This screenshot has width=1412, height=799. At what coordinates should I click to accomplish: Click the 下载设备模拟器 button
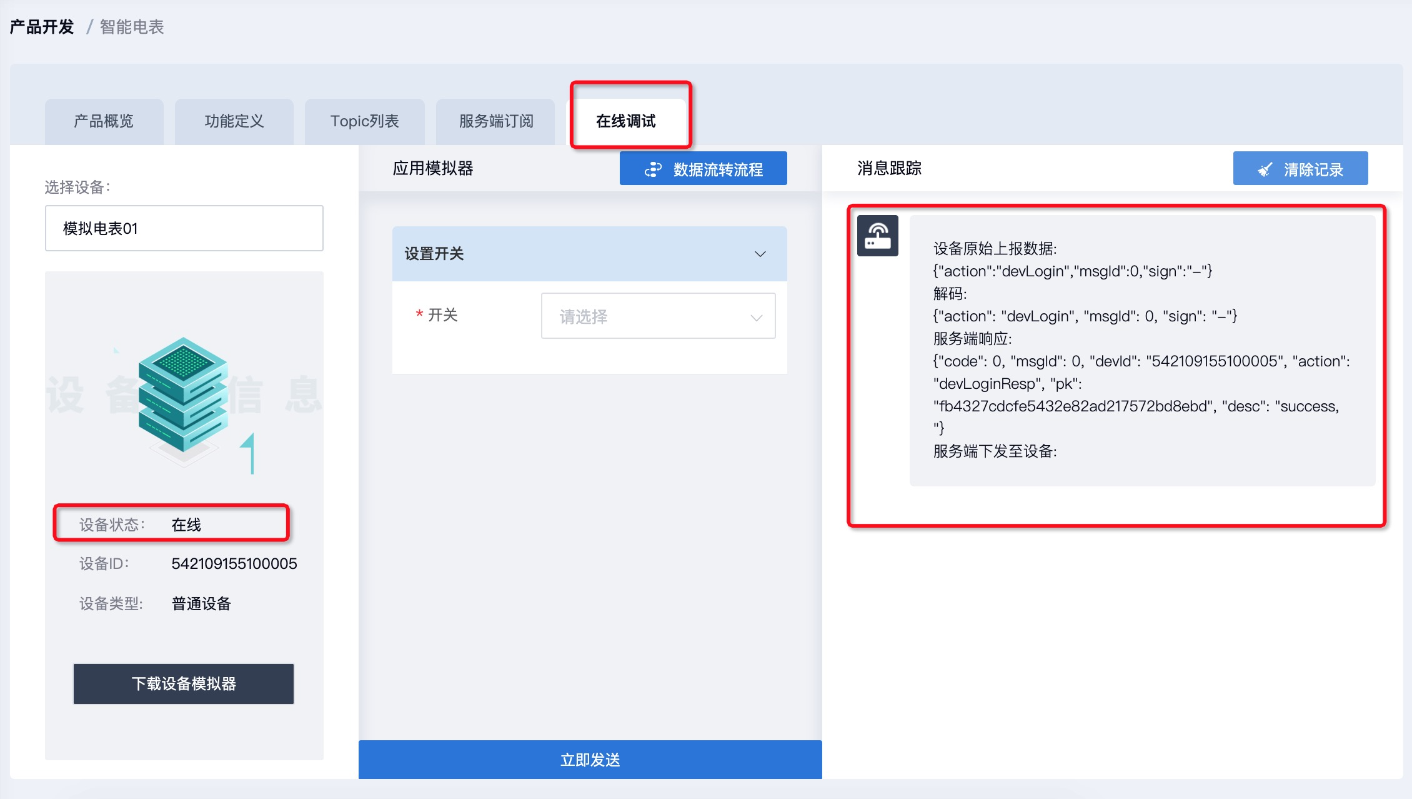pyautogui.click(x=184, y=683)
